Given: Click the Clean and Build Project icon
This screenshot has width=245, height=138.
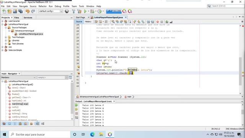Looking at the screenshot, I should [79, 11].
